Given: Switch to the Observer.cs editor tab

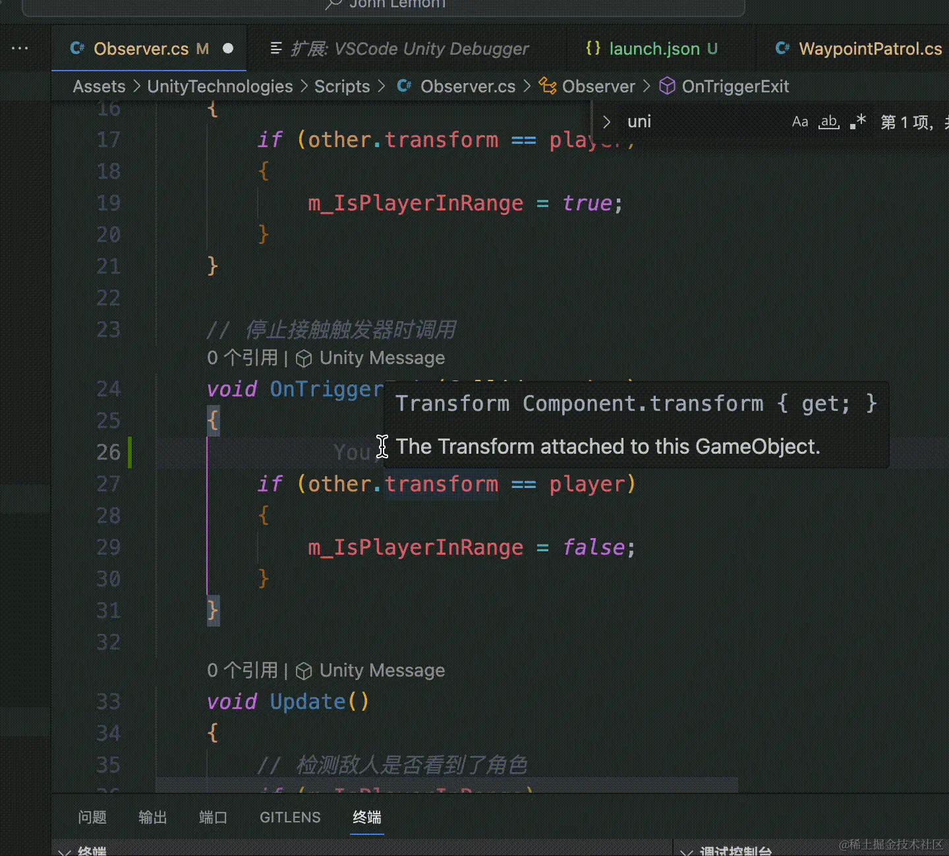Looking at the screenshot, I should pyautogui.click(x=149, y=48).
